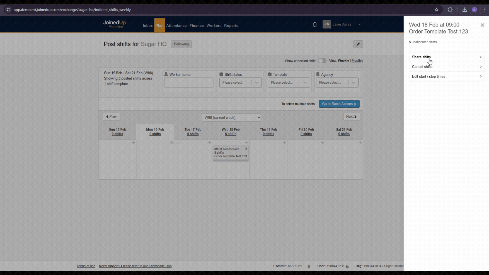Close the shift details side panel
This screenshot has height=275, width=489.
tap(482, 25)
